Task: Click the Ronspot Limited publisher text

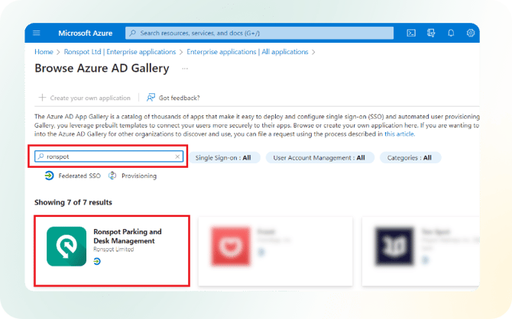Action: (114, 250)
